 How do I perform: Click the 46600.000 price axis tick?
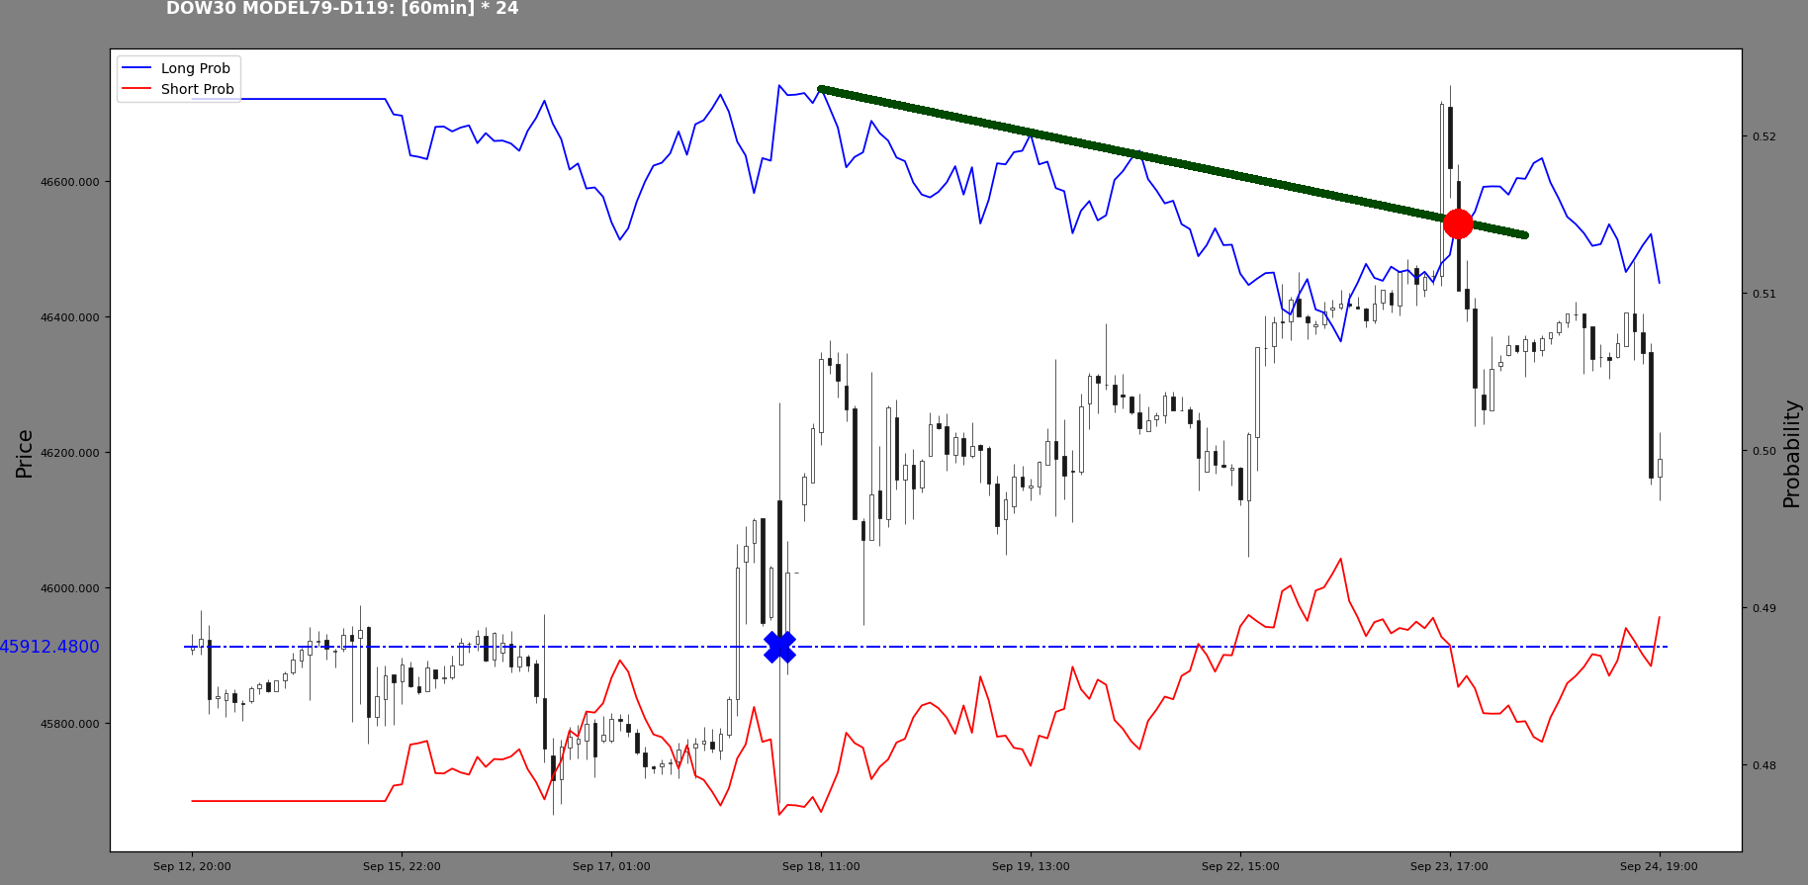(x=70, y=182)
